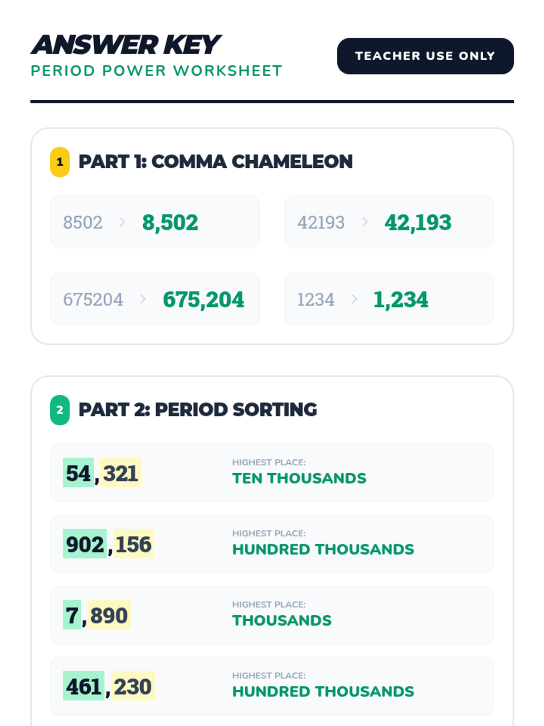Select the Answer Key title
This screenshot has width=544, height=726.
click(x=126, y=45)
